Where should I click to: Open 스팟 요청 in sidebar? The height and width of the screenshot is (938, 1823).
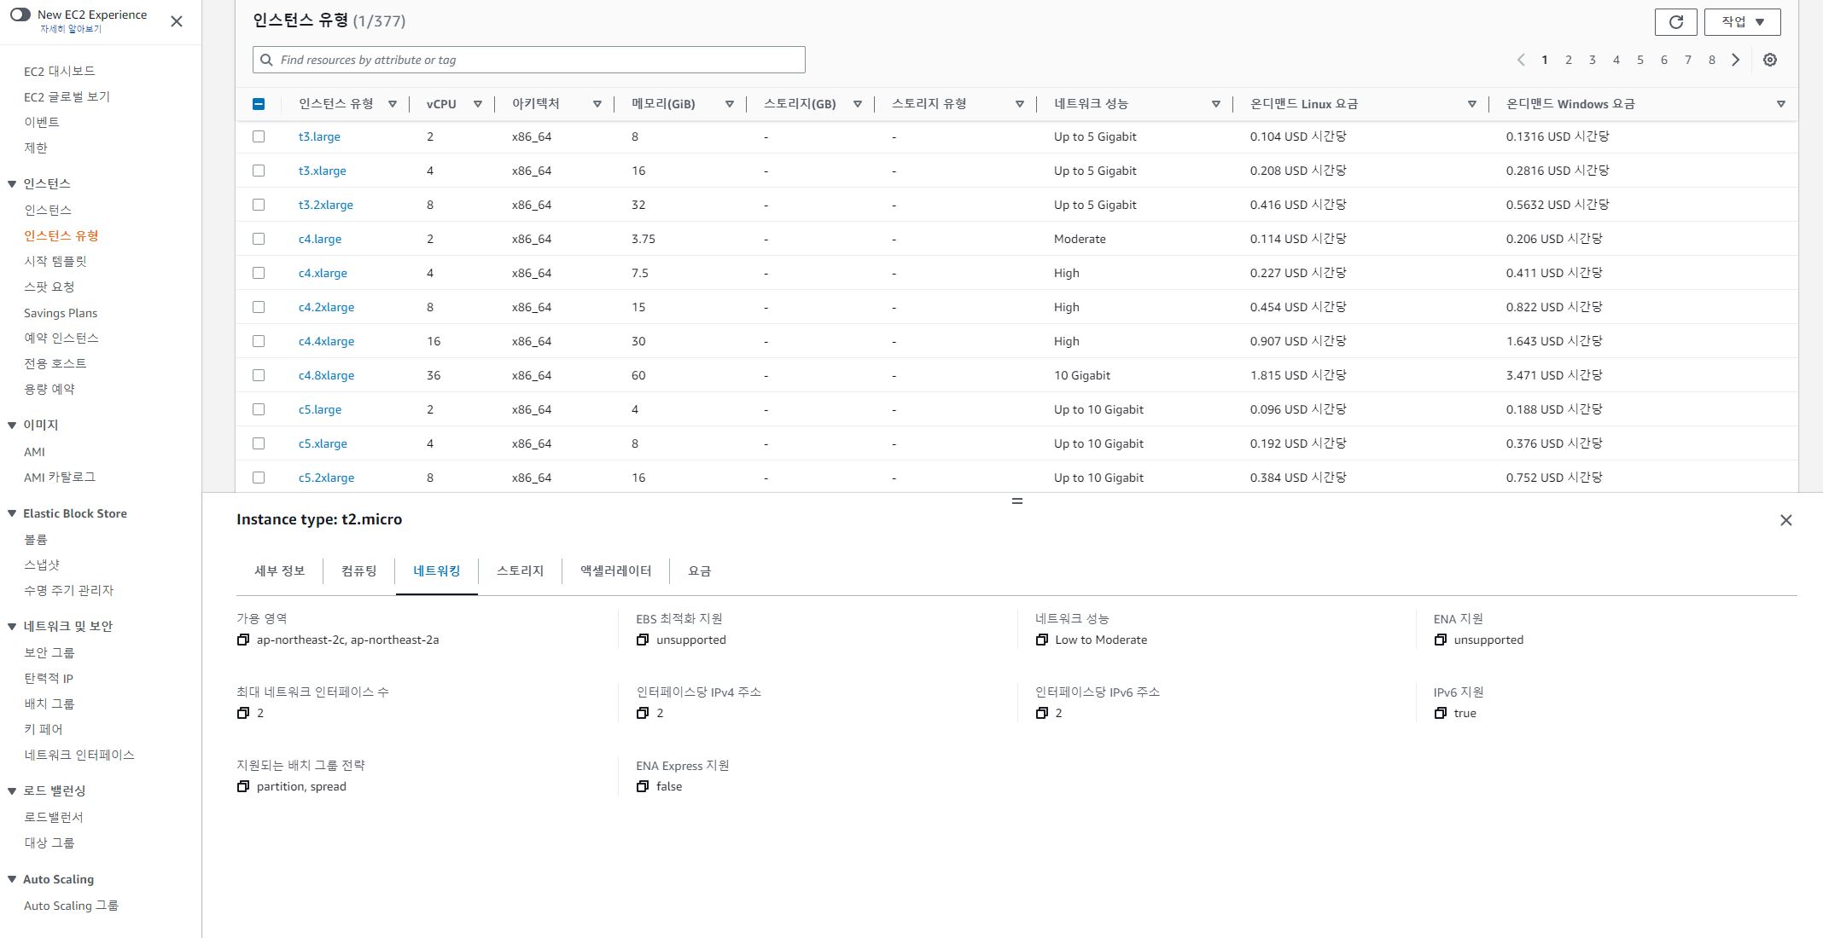click(49, 287)
